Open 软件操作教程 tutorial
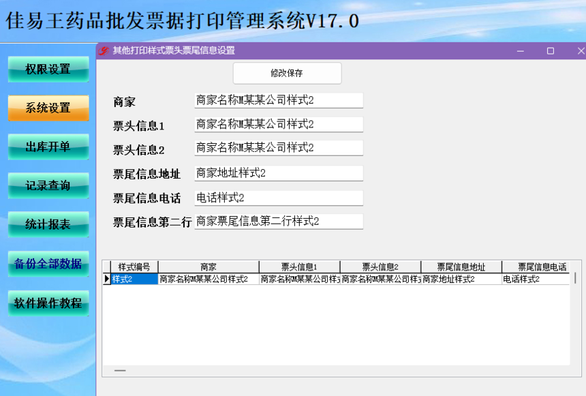This screenshot has height=396, width=586. [x=48, y=303]
